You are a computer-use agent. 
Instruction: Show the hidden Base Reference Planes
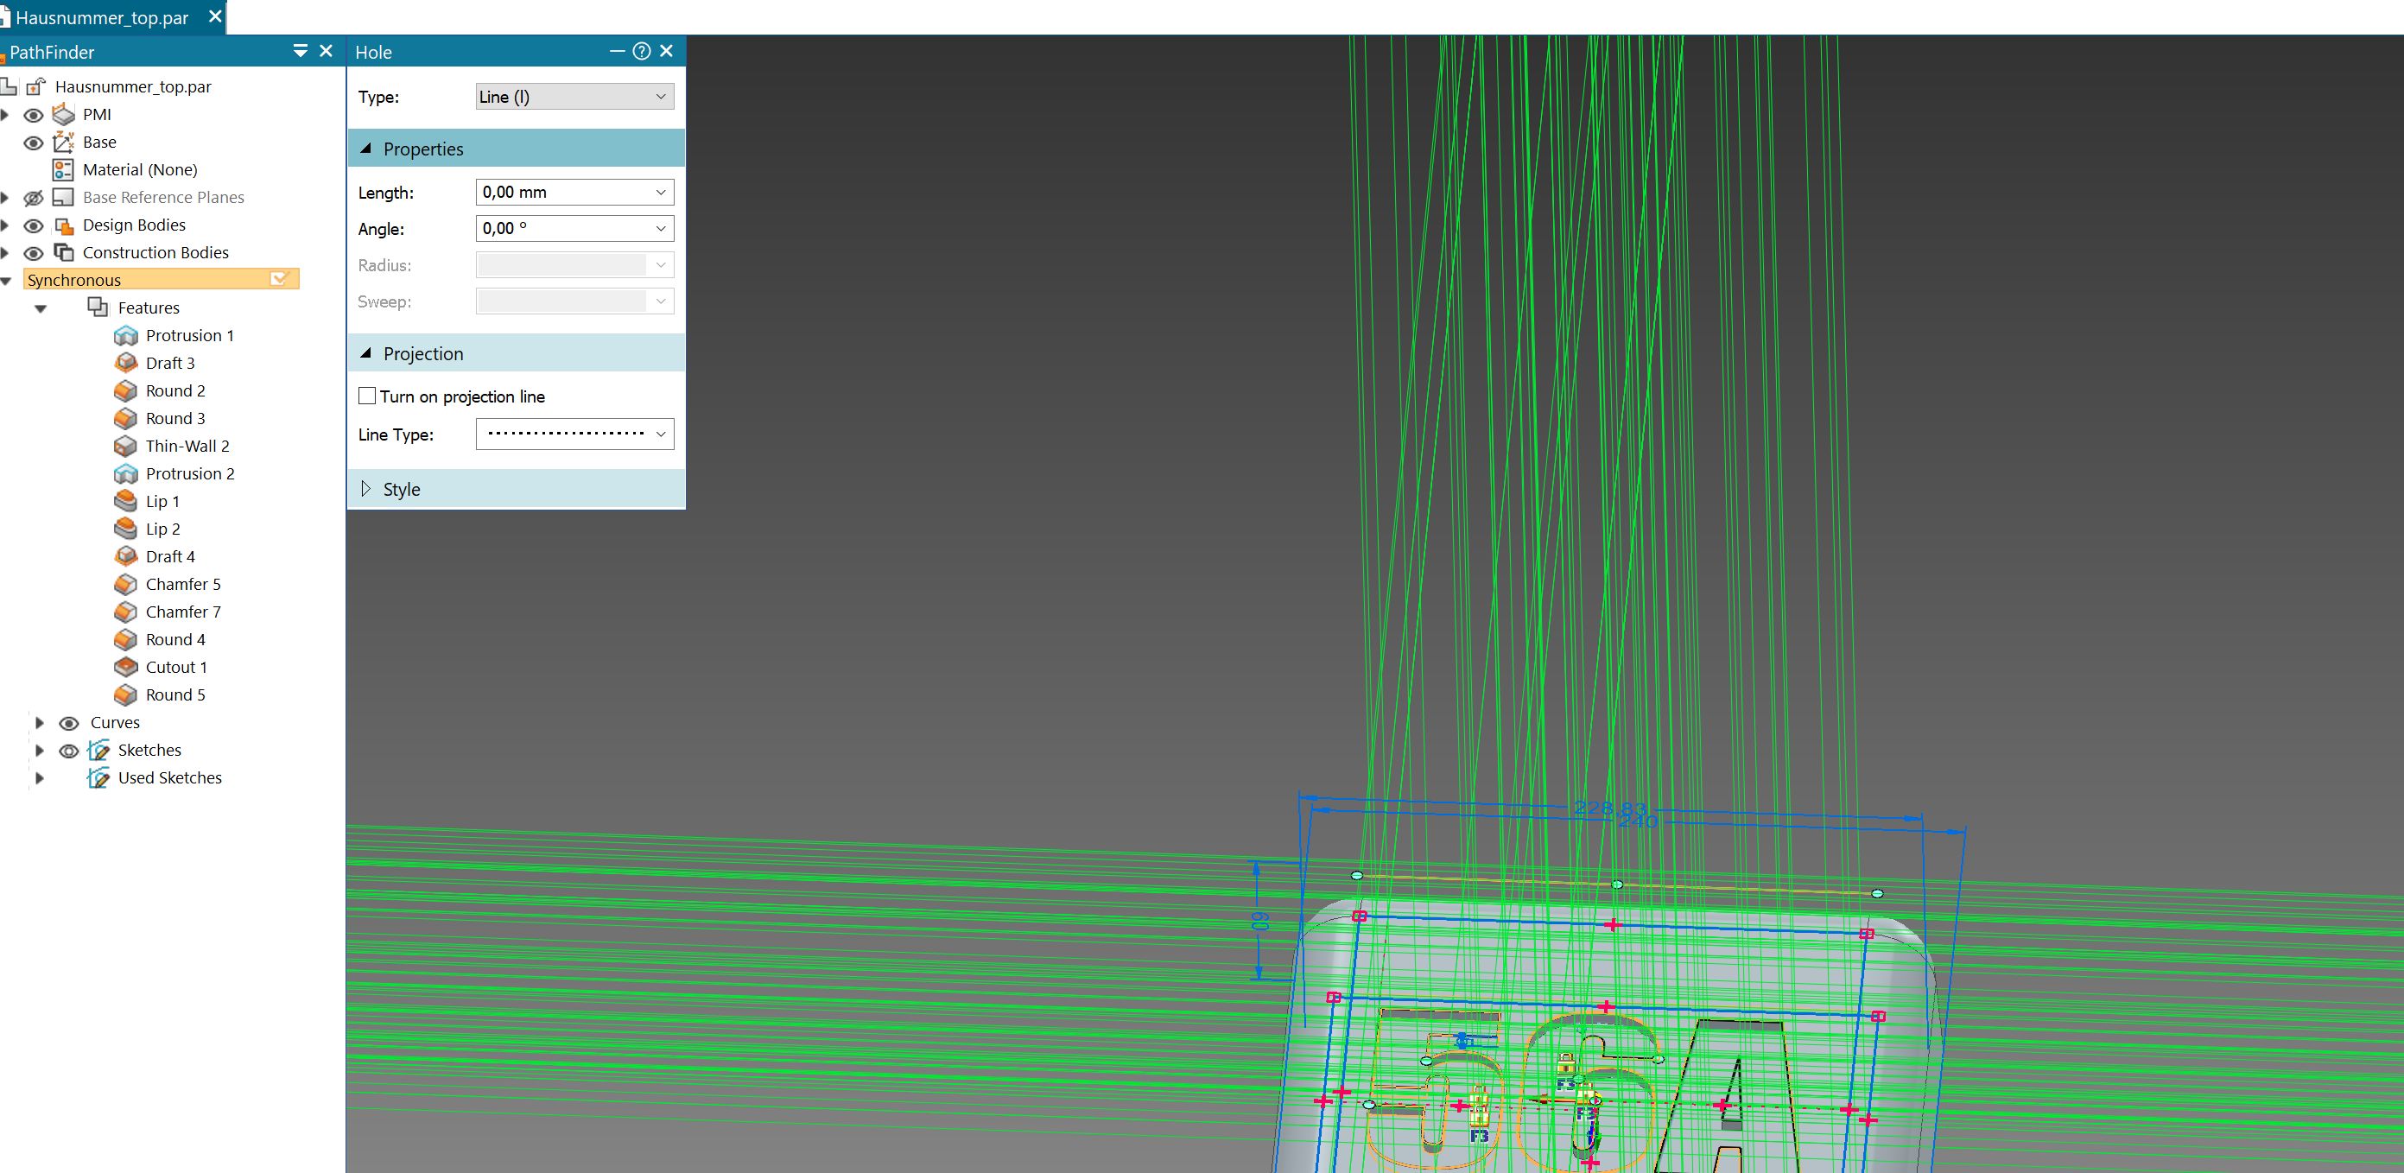[x=34, y=198]
